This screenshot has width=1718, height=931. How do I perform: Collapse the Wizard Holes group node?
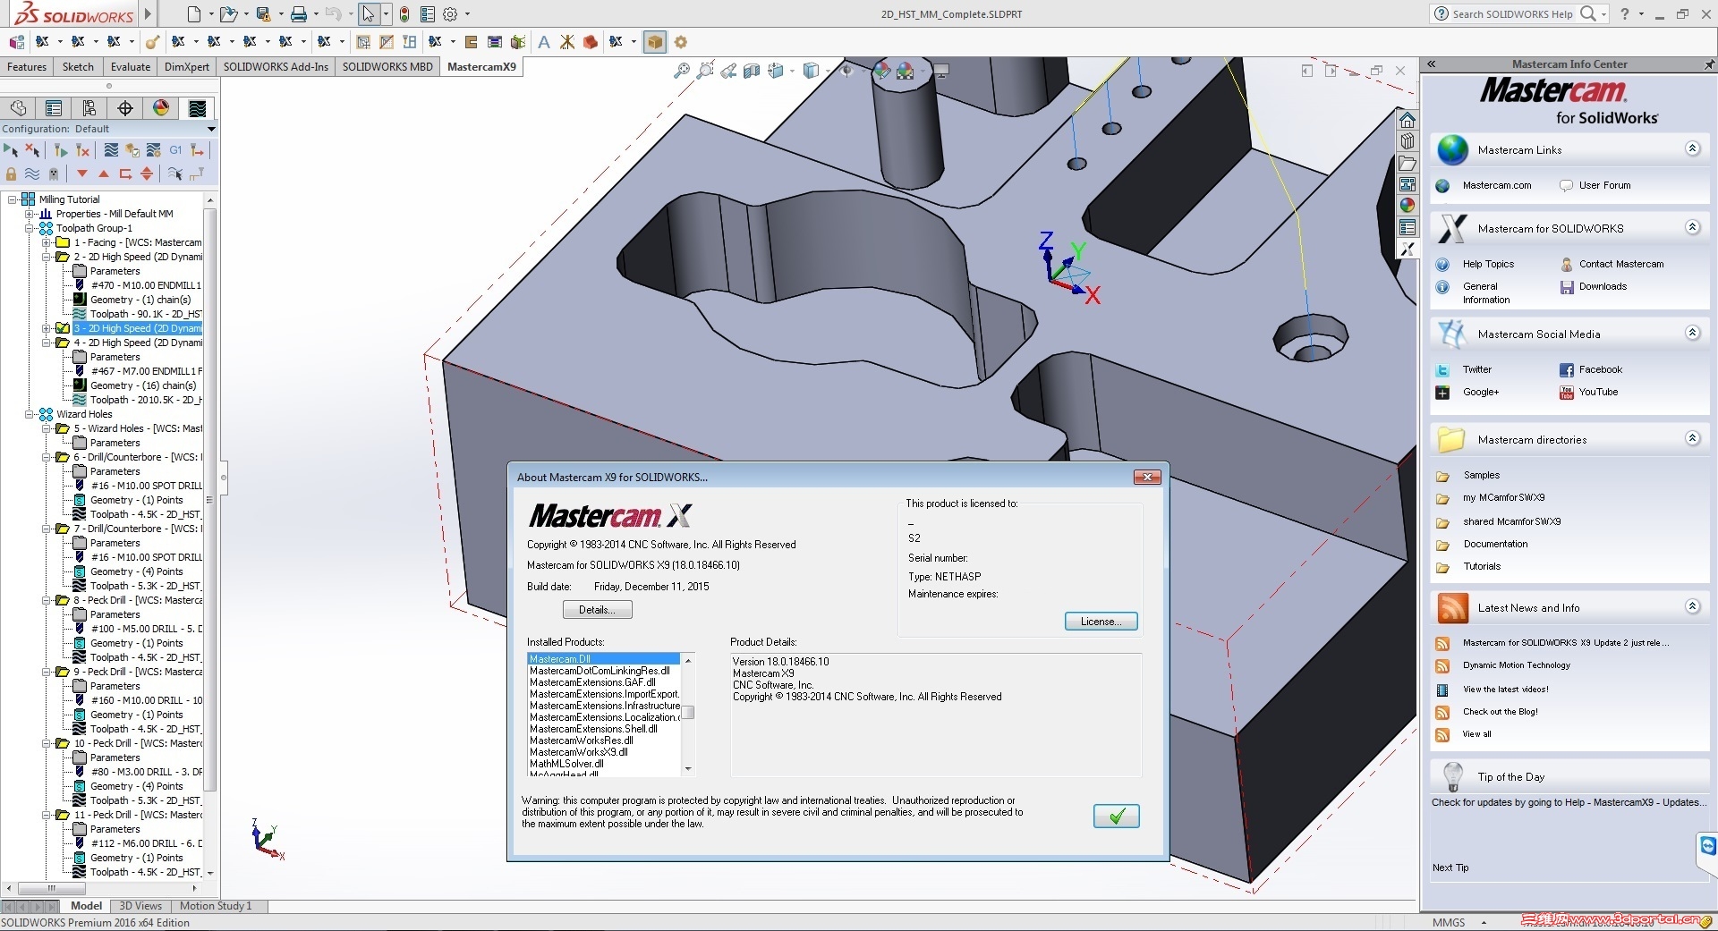30,414
